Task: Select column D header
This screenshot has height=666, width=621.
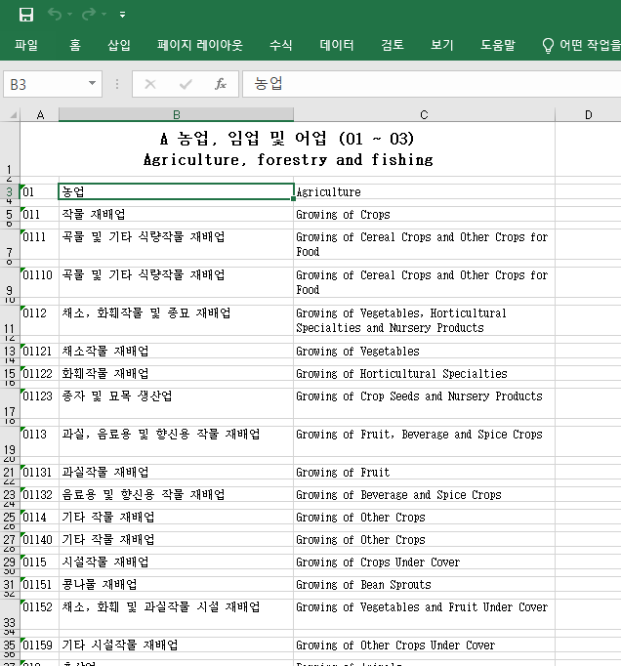Action: [589, 114]
